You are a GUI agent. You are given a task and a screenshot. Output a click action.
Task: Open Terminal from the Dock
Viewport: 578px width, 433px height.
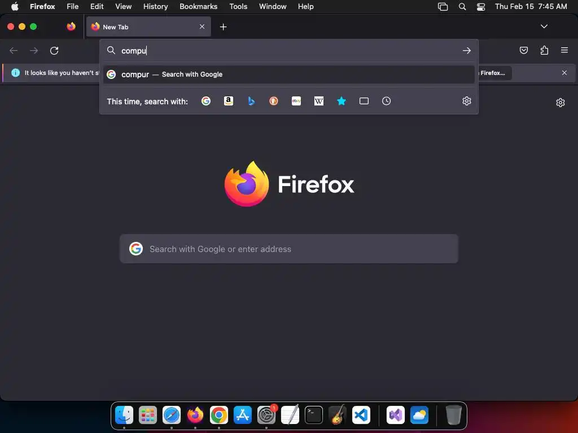pyautogui.click(x=314, y=415)
